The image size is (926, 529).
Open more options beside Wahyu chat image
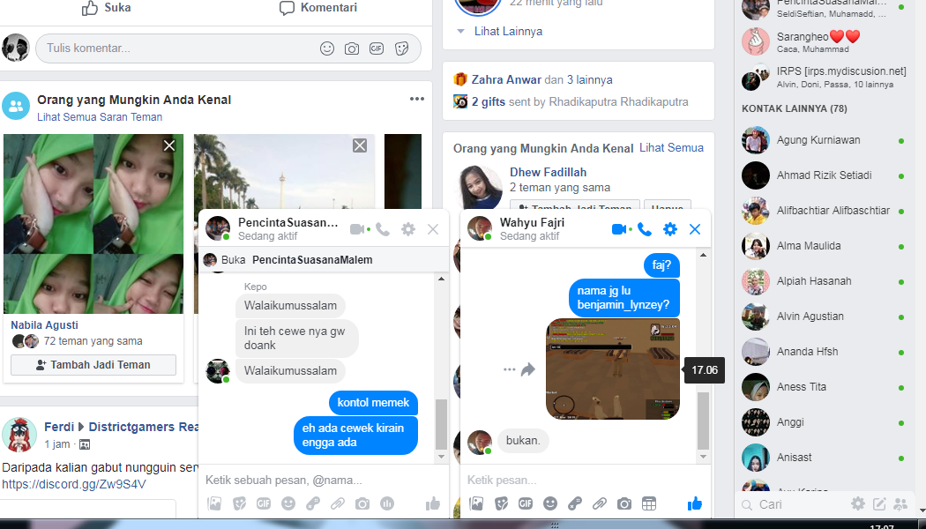(x=509, y=369)
